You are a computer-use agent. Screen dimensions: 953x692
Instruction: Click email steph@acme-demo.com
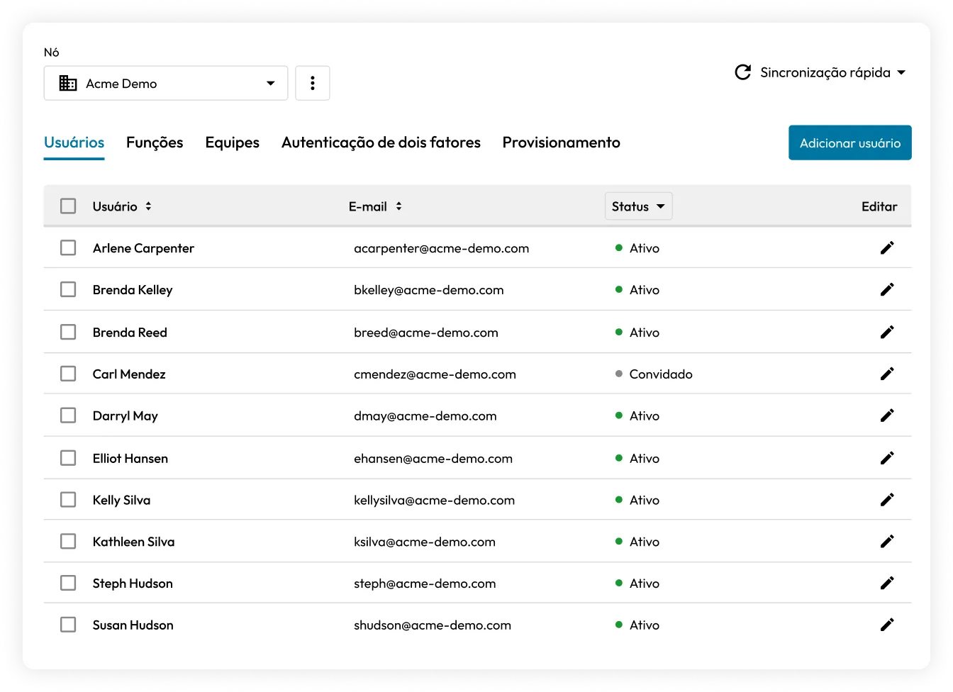coord(425,584)
